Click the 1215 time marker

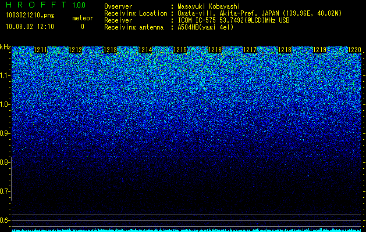click(x=180, y=50)
